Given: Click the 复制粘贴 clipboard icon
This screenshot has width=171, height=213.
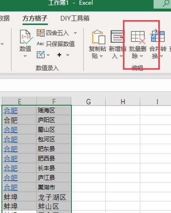Looking at the screenshot, I should 98,37.
